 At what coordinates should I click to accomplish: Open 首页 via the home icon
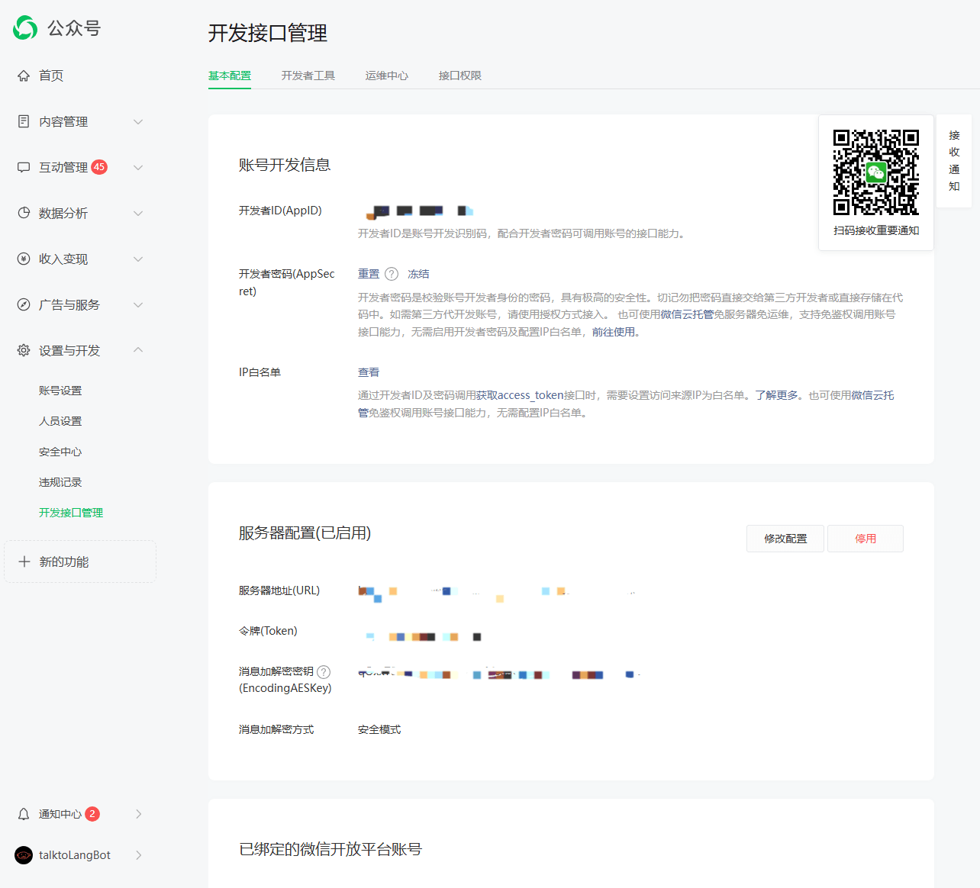(23, 75)
